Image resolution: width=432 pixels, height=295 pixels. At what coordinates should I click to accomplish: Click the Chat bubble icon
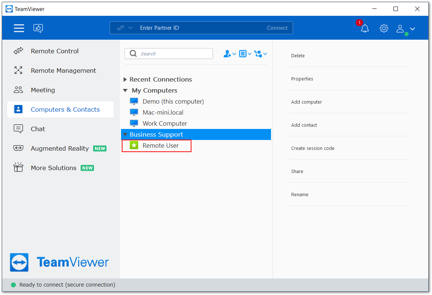[x=18, y=129]
